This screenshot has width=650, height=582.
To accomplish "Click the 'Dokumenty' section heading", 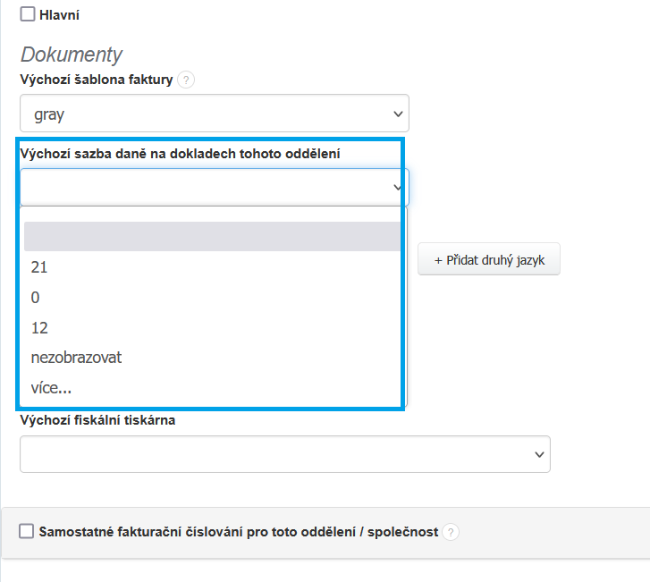I will [x=72, y=55].
